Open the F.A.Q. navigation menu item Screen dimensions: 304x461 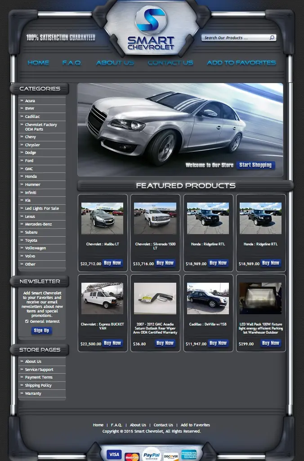(72, 63)
